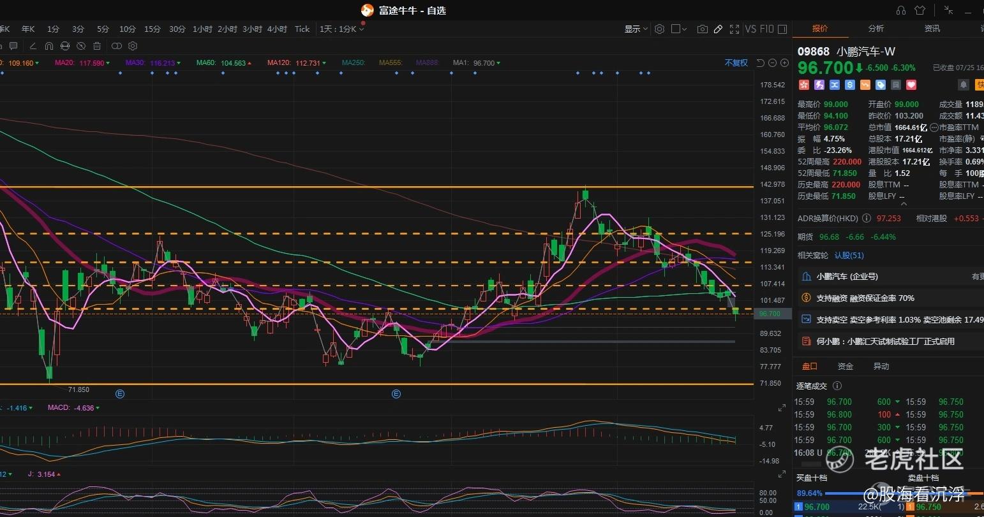Open news 何小鹏：小鹏汇天试制试验工厂正式启用
This screenshot has height=517, width=984.
coord(885,342)
